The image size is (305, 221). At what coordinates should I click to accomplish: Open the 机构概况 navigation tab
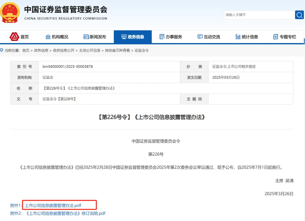coord(57,37)
